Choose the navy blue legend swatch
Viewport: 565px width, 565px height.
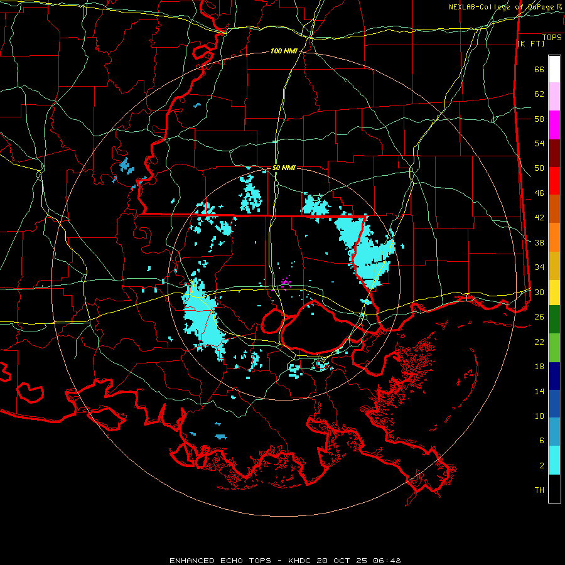click(554, 376)
